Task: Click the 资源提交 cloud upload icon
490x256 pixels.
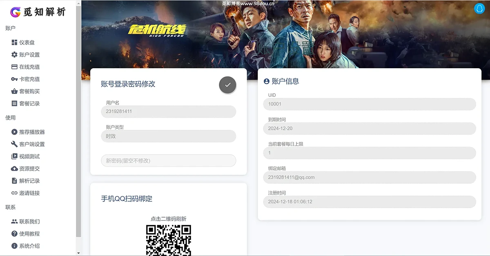Action: (x=14, y=169)
